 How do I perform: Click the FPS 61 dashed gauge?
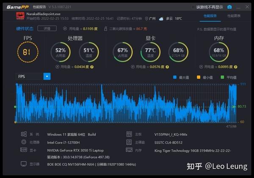(28, 52)
